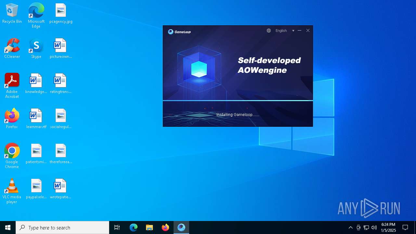
Task: Select the Firefox desktop shortcut
Action: (x=12, y=119)
